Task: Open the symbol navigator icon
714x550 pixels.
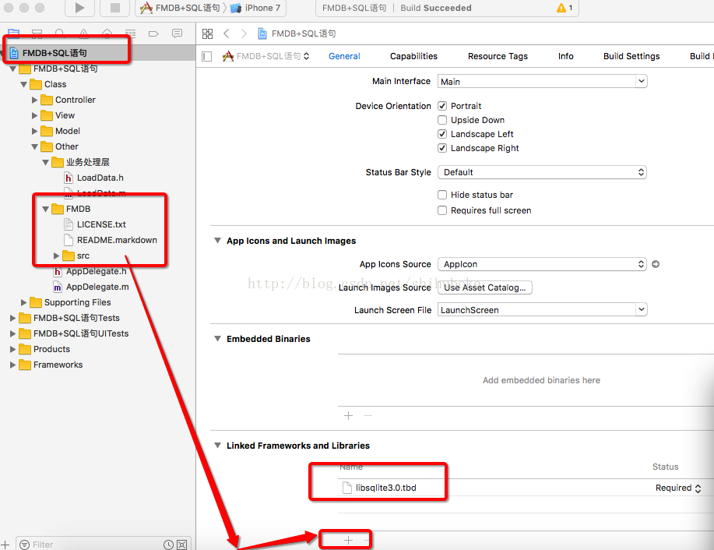Action: (x=37, y=33)
